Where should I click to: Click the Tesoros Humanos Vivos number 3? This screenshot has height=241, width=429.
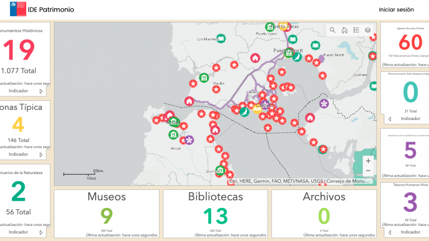(410, 202)
